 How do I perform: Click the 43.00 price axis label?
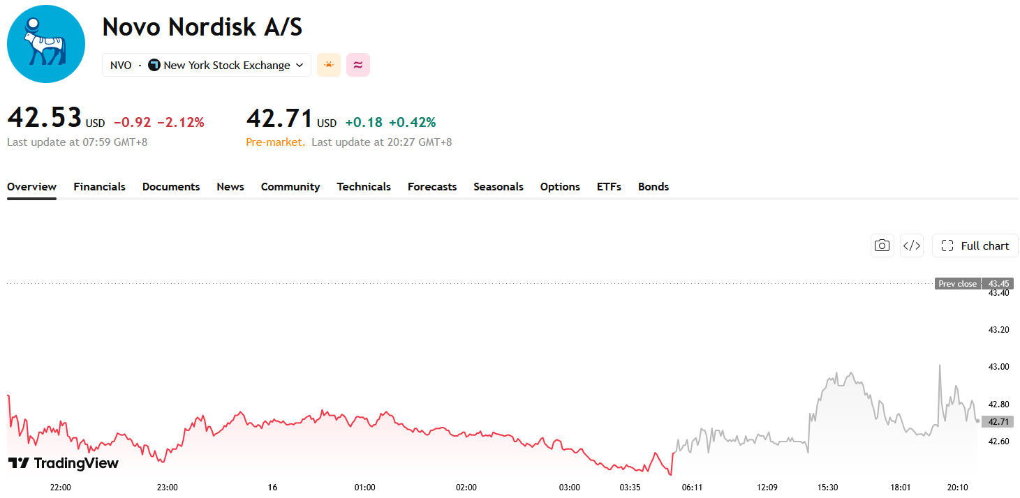(x=998, y=367)
